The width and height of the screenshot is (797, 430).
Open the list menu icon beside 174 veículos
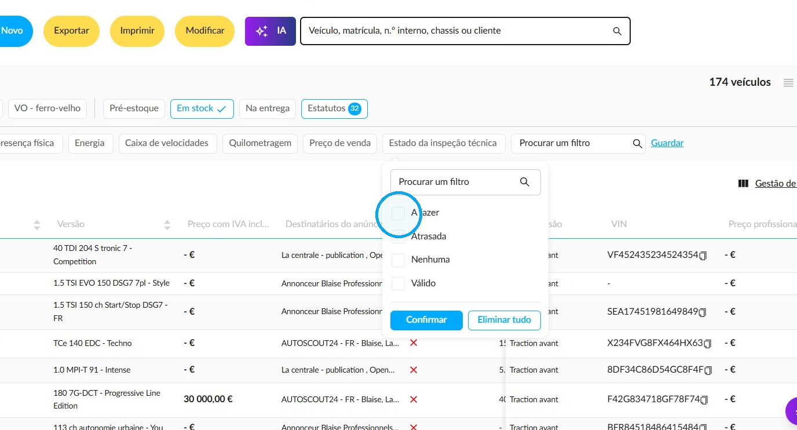[788, 83]
